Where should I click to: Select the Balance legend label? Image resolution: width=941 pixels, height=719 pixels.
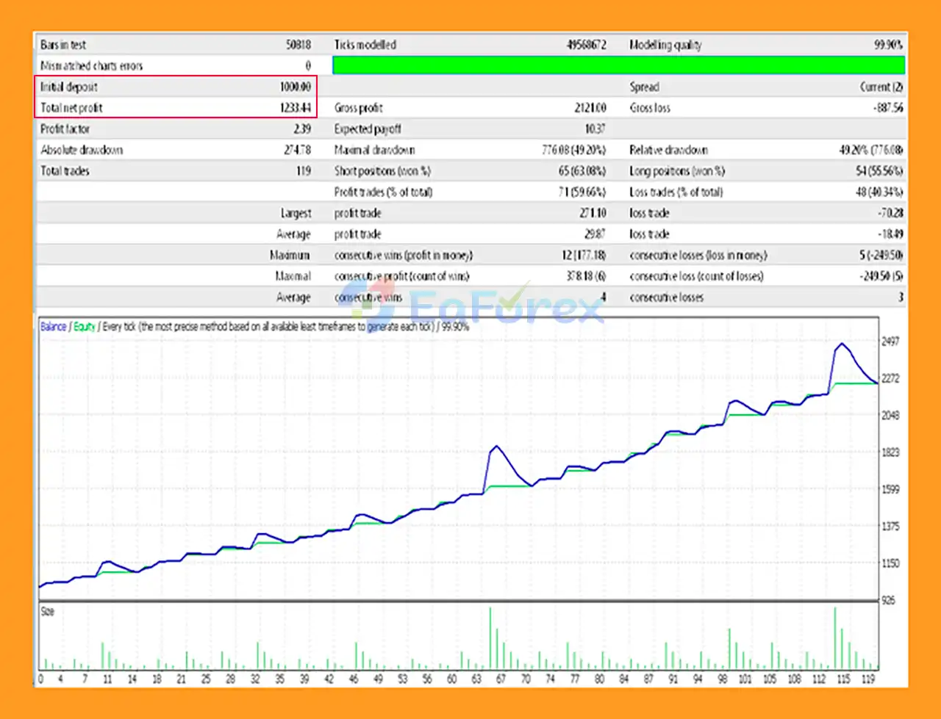click(x=53, y=327)
